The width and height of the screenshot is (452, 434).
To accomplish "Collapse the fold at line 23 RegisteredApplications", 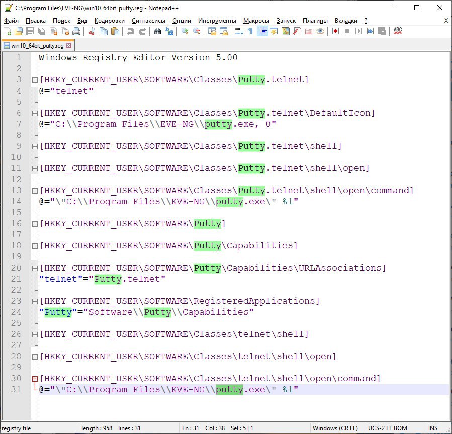I will point(35,301).
